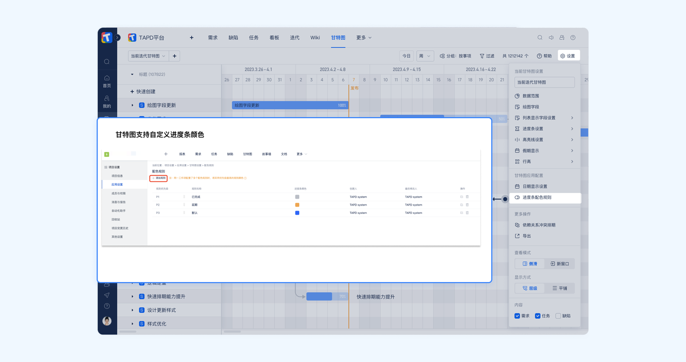This screenshot has width=686, height=362.
Task: Click the 设置 settings button
Action: (x=568, y=56)
